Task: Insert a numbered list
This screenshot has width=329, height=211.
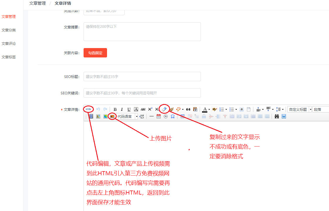Action: (x=222, y=109)
